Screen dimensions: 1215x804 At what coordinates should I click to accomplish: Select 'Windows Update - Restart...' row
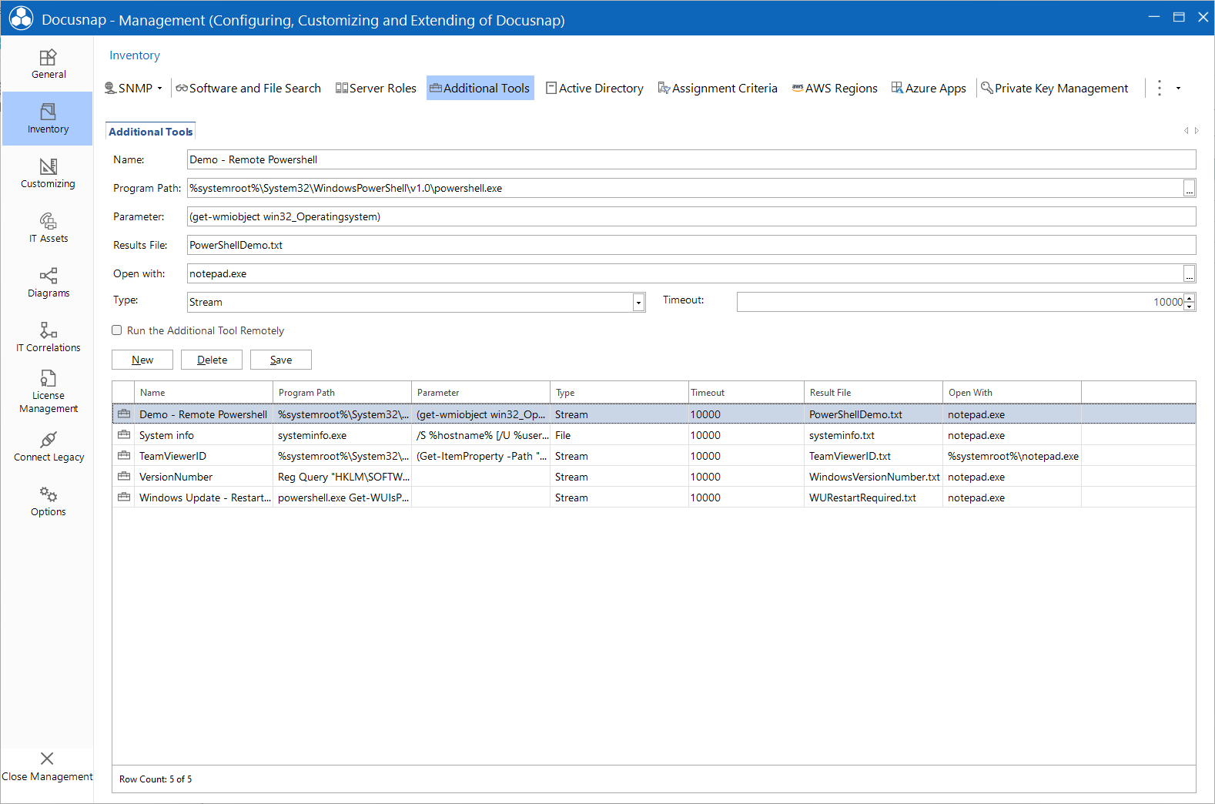pos(654,497)
